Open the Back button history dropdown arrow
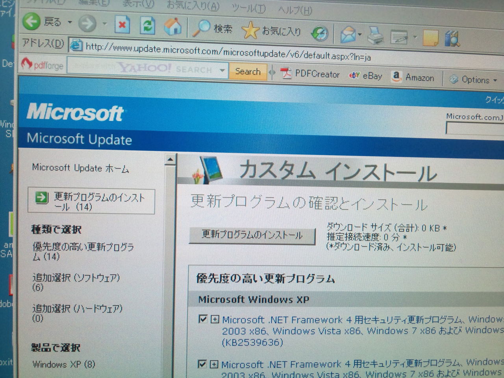 70,22
